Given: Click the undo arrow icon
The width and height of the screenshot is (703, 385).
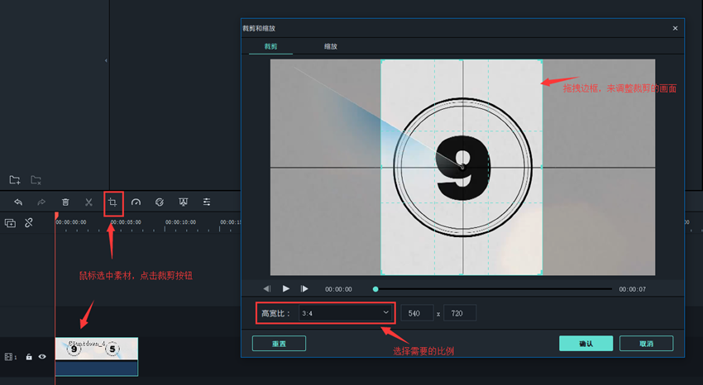Looking at the screenshot, I should coord(18,202).
